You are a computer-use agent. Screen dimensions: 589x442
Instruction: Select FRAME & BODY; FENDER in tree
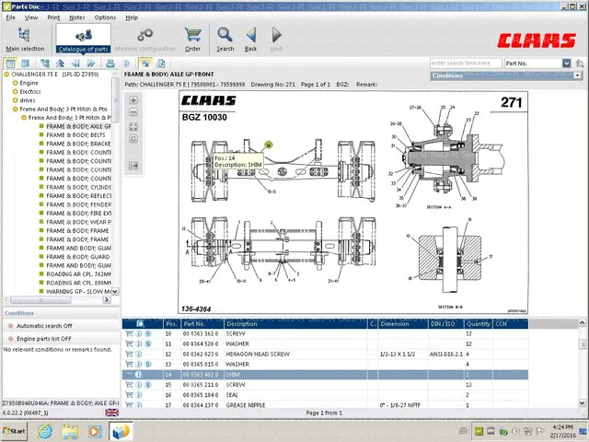[x=78, y=204]
